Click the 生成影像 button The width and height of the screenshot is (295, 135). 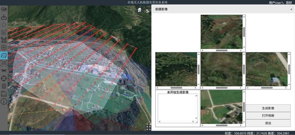pos(268,108)
